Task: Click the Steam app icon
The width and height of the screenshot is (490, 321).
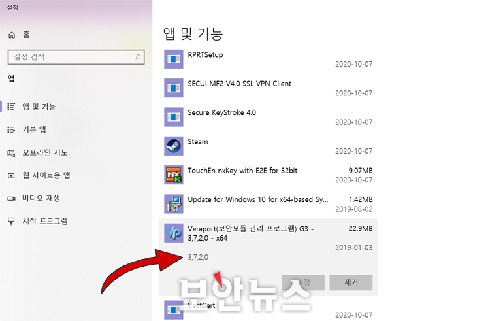Action: pos(173,146)
